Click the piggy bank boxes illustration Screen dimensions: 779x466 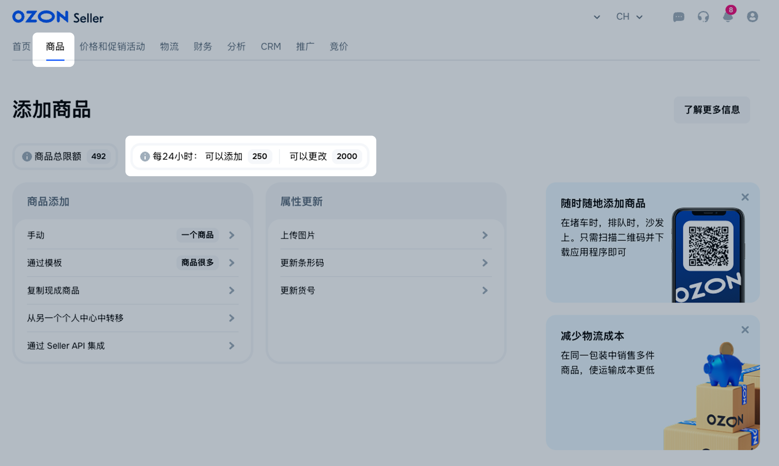712,396
